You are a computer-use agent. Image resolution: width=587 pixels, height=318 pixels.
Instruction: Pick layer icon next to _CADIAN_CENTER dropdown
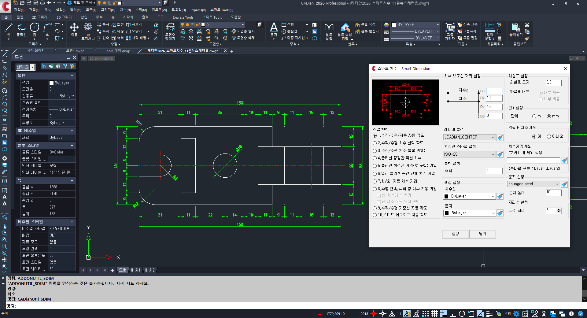(500, 138)
